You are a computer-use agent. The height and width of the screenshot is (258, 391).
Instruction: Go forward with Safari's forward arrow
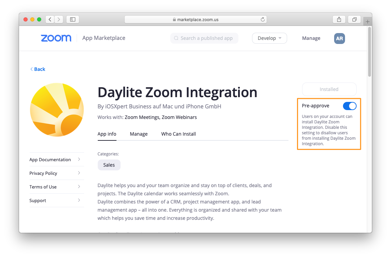tap(59, 19)
